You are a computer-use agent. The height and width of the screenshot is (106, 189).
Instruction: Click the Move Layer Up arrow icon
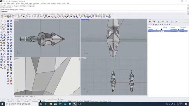[156, 24]
